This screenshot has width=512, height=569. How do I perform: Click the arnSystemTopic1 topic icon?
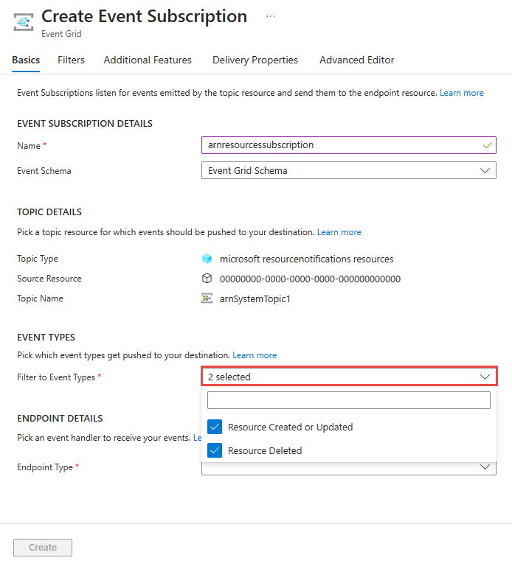coord(207,299)
